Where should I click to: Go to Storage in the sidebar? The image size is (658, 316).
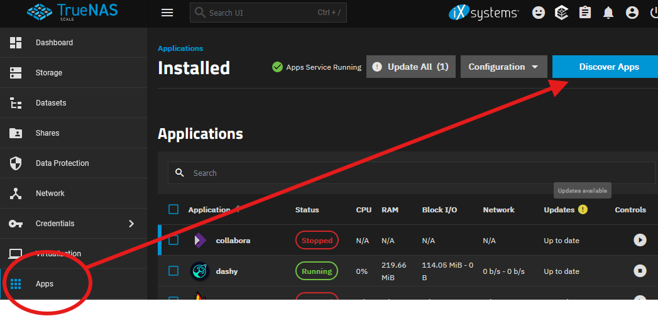click(x=74, y=73)
